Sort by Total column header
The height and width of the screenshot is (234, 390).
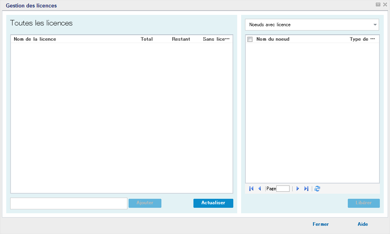pyautogui.click(x=147, y=39)
